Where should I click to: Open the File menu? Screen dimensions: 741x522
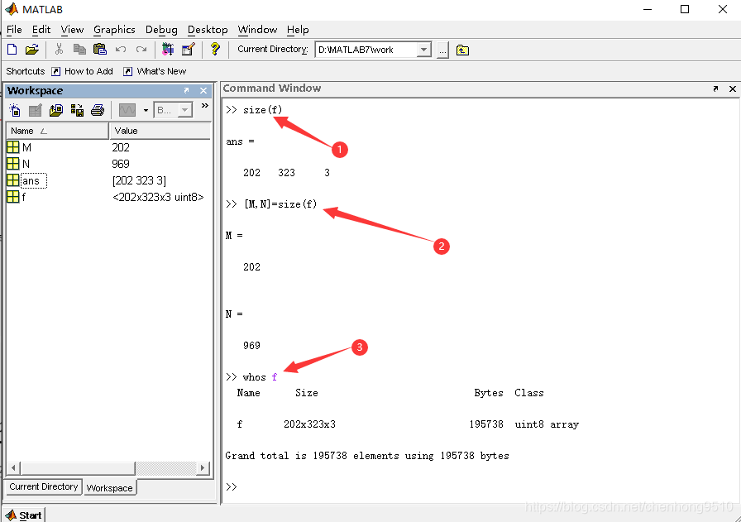tap(14, 29)
